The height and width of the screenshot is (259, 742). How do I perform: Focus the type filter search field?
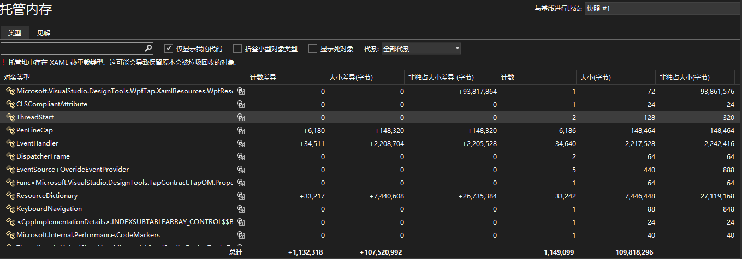coord(73,48)
